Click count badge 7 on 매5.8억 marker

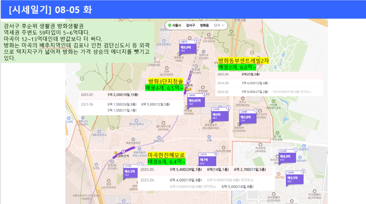(x=256, y=110)
